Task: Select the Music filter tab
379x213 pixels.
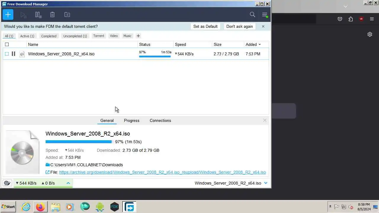Action: [x=127, y=36]
